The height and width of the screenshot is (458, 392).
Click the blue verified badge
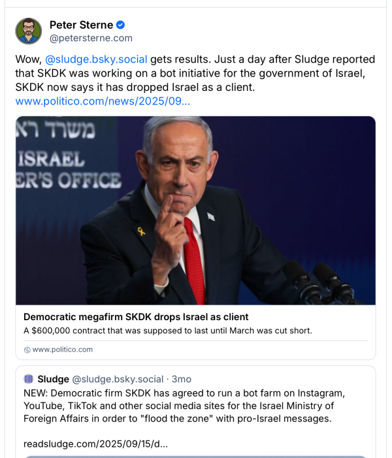[120, 25]
